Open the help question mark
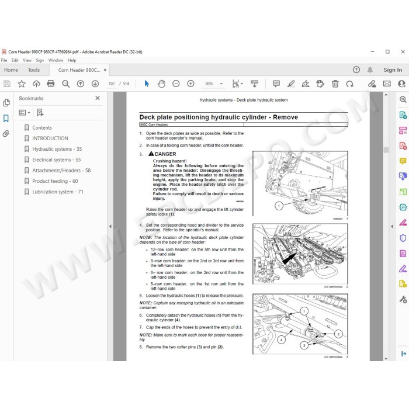 pos(356,70)
